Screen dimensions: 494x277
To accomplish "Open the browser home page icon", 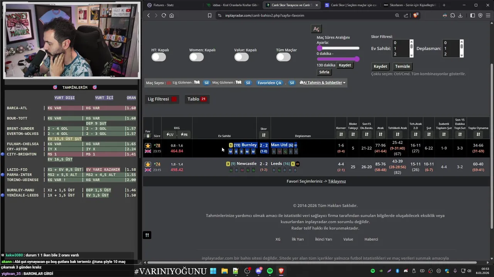I will point(171,15).
